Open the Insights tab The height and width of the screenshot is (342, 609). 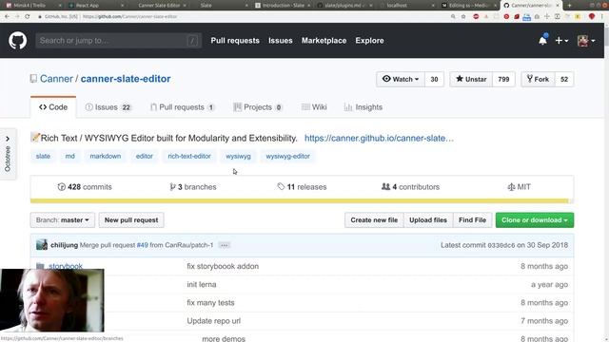(363, 107)
